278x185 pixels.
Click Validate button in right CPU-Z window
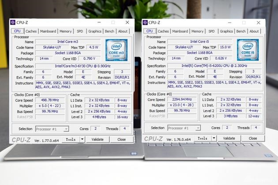229,138
